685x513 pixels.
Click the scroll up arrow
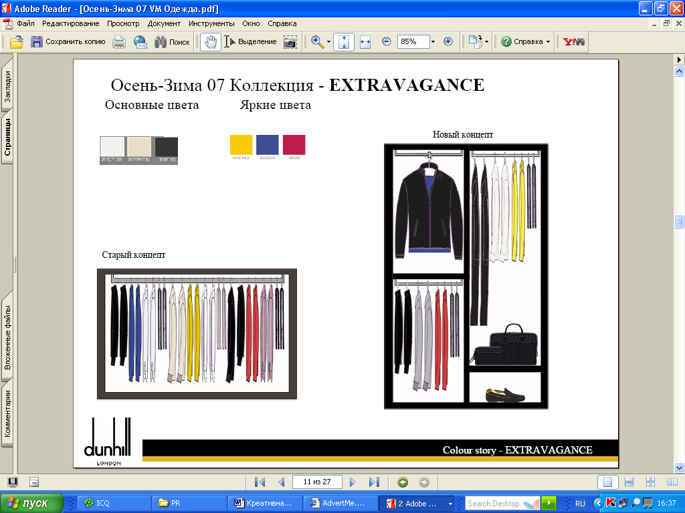(679, 71)
